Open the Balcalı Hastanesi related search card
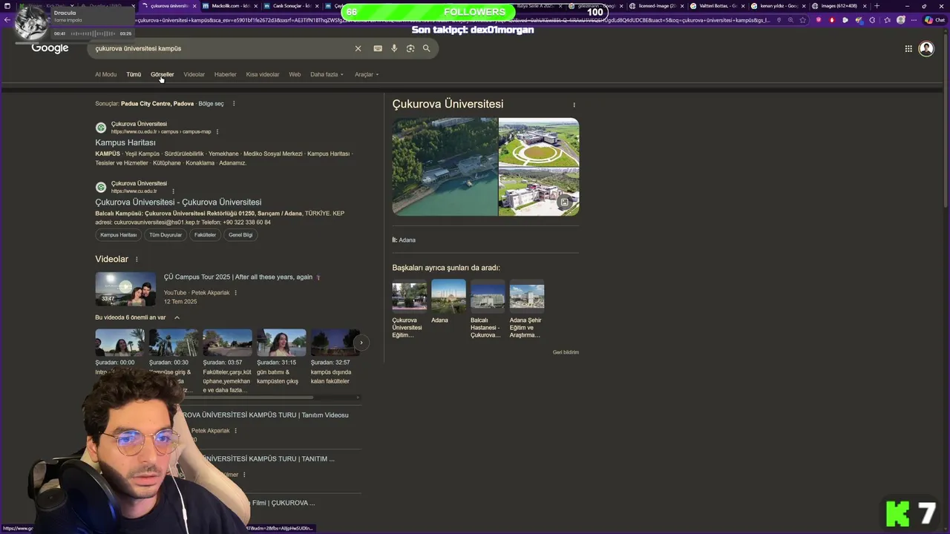Screen dimensions: 950x534 [487, 309]
